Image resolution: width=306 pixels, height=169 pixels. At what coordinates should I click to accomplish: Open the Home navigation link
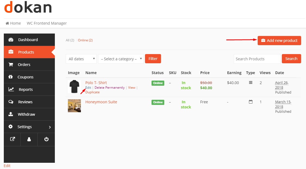(x=13, y=23)
